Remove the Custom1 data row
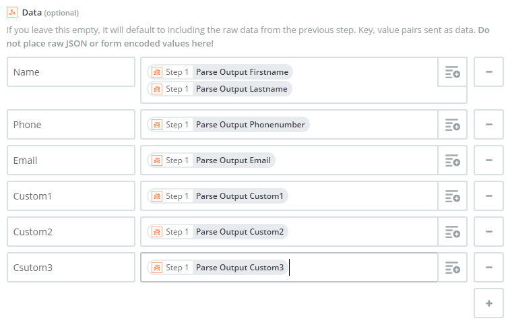Viewport: 510px width, 329px height. pyautogui.click(x=488, y=196)
